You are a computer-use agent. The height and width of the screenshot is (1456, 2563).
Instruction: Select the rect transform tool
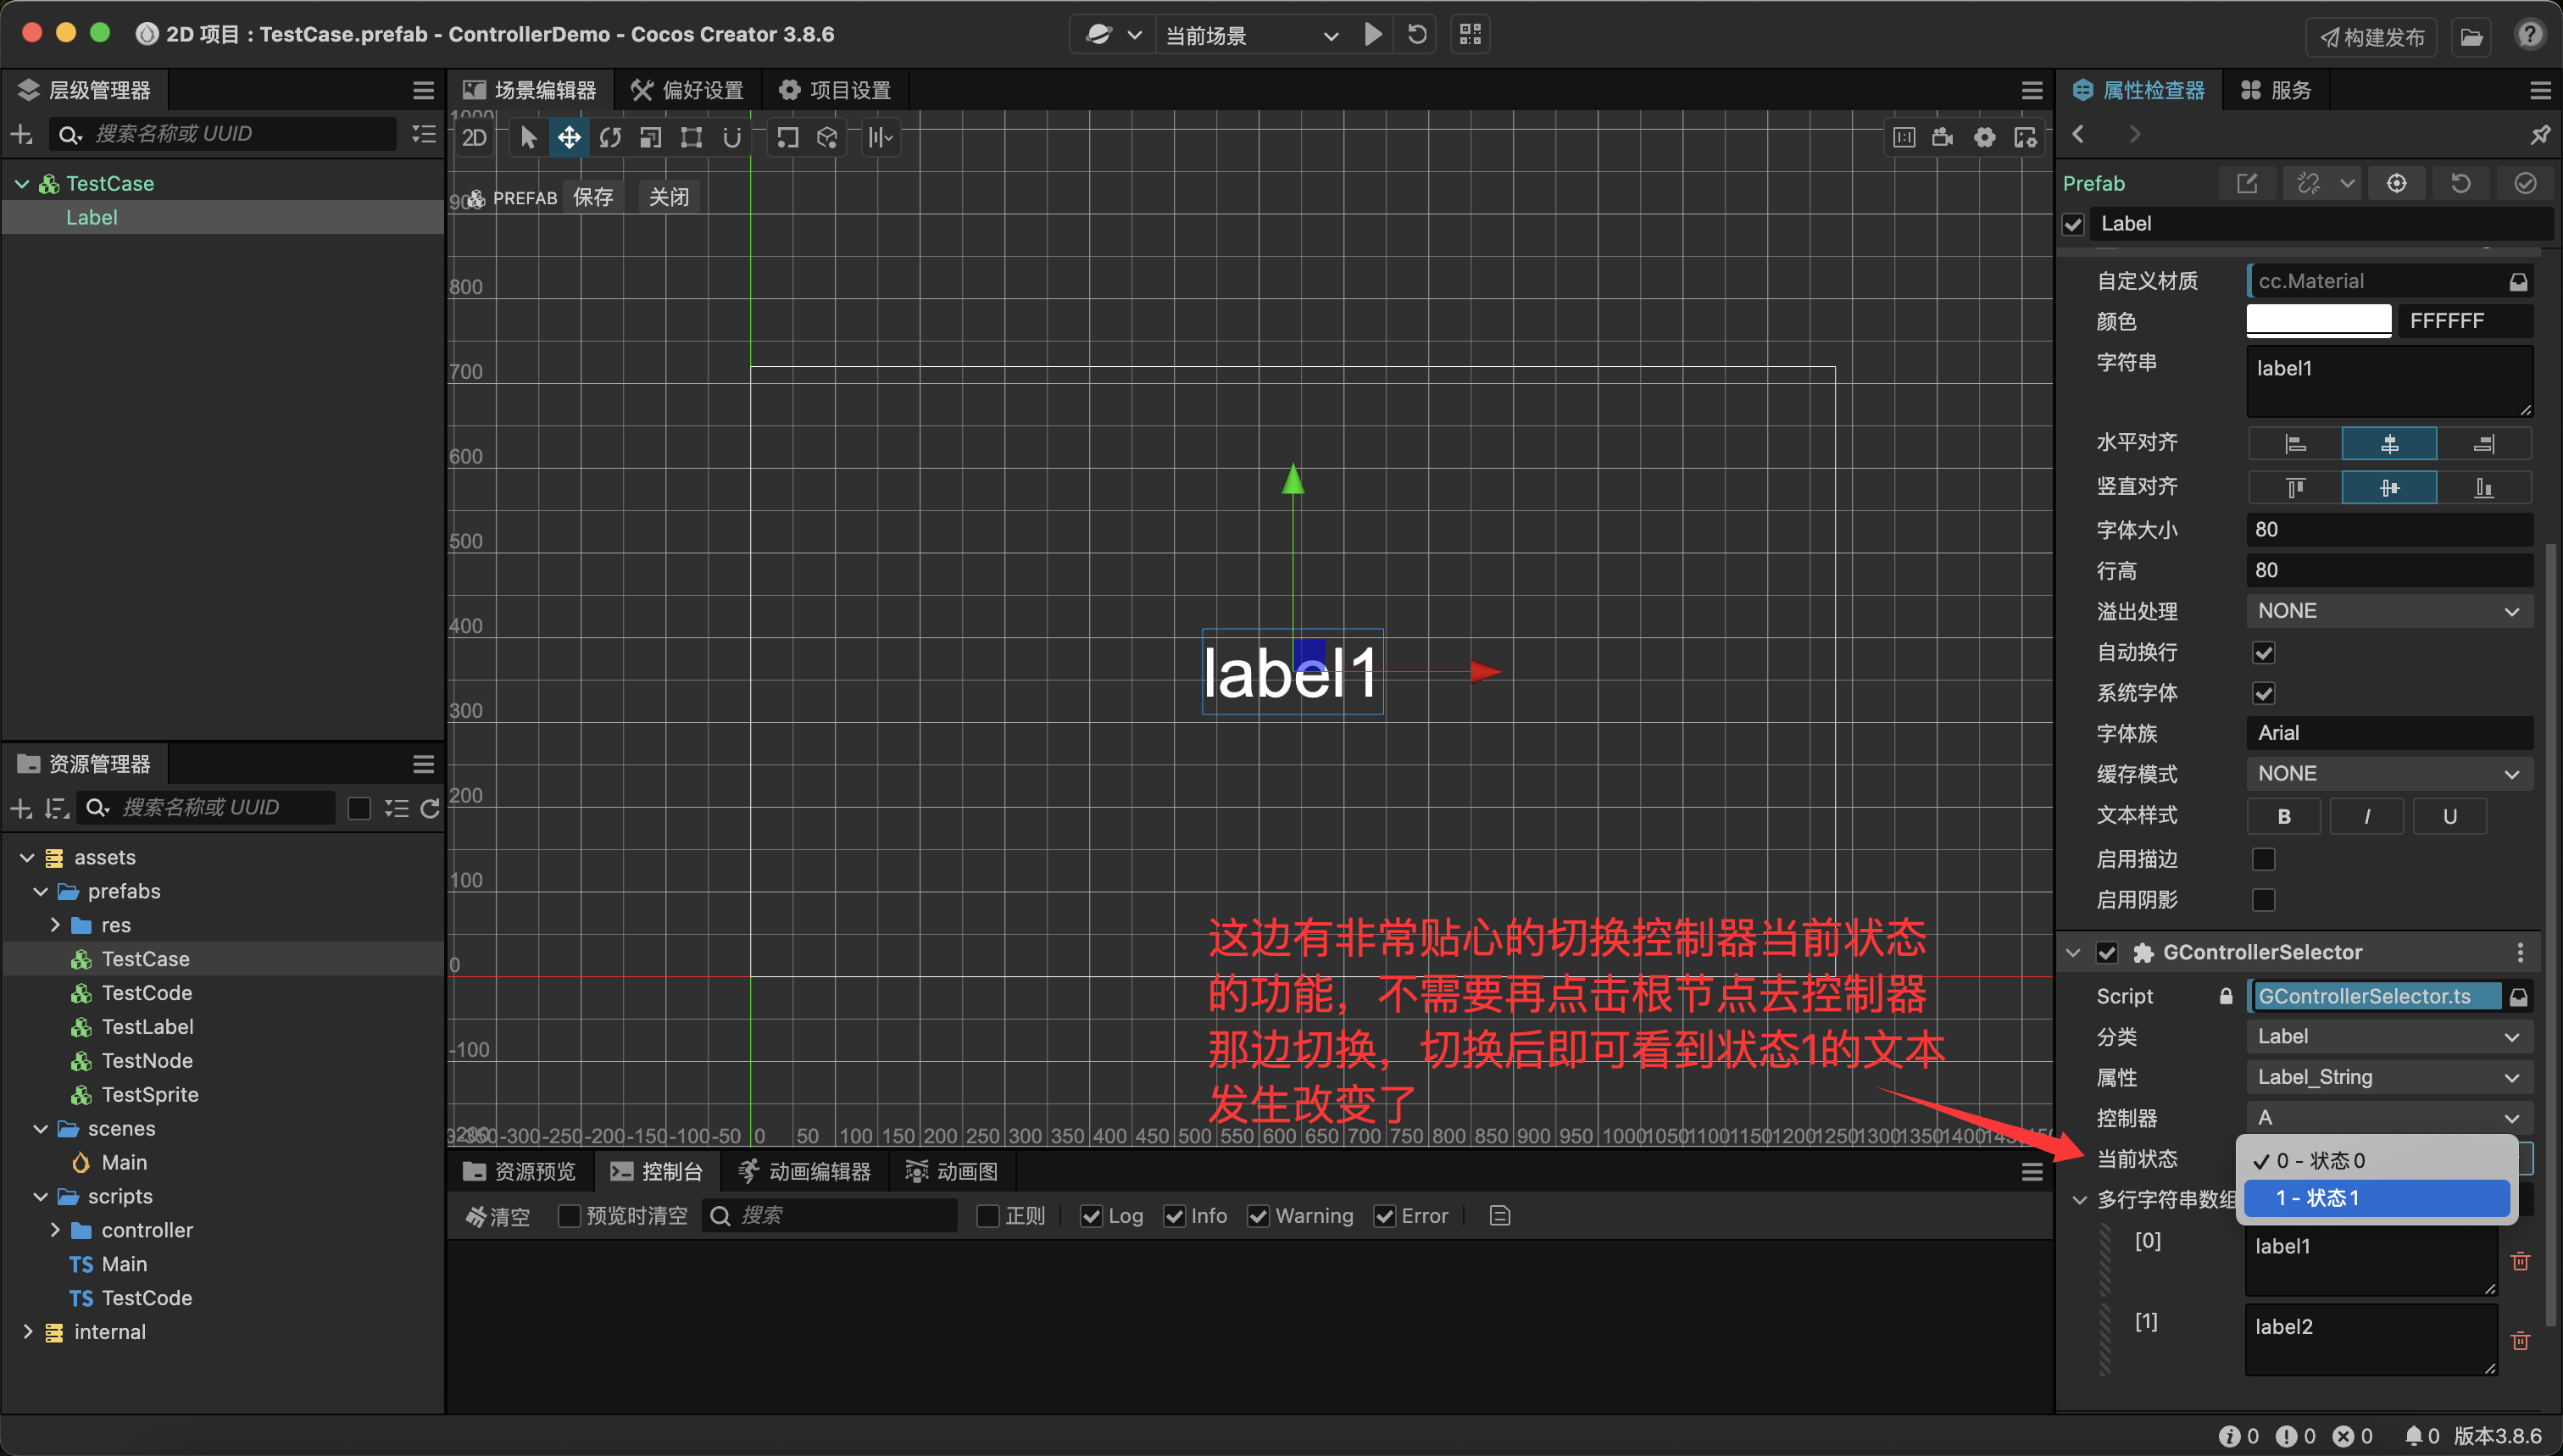[691, 137]
